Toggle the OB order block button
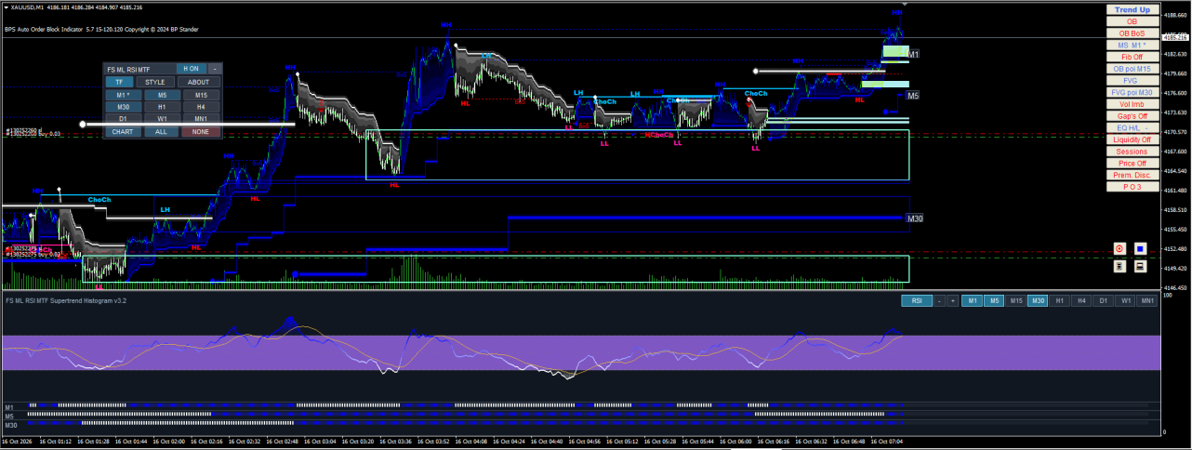 coord(1132,21)
